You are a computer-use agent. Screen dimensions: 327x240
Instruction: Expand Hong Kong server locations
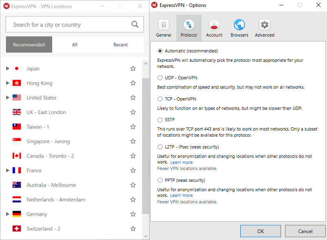(x=7, y=83)
